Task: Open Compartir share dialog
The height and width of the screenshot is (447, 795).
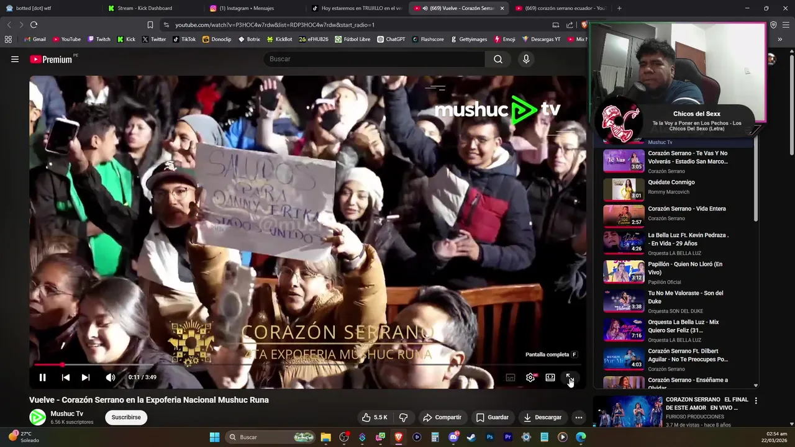Action: tap(442, 417)
